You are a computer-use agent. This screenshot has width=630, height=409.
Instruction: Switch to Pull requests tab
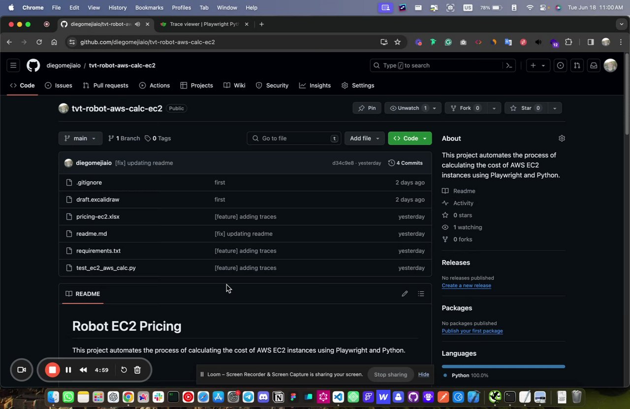(105, 86)
